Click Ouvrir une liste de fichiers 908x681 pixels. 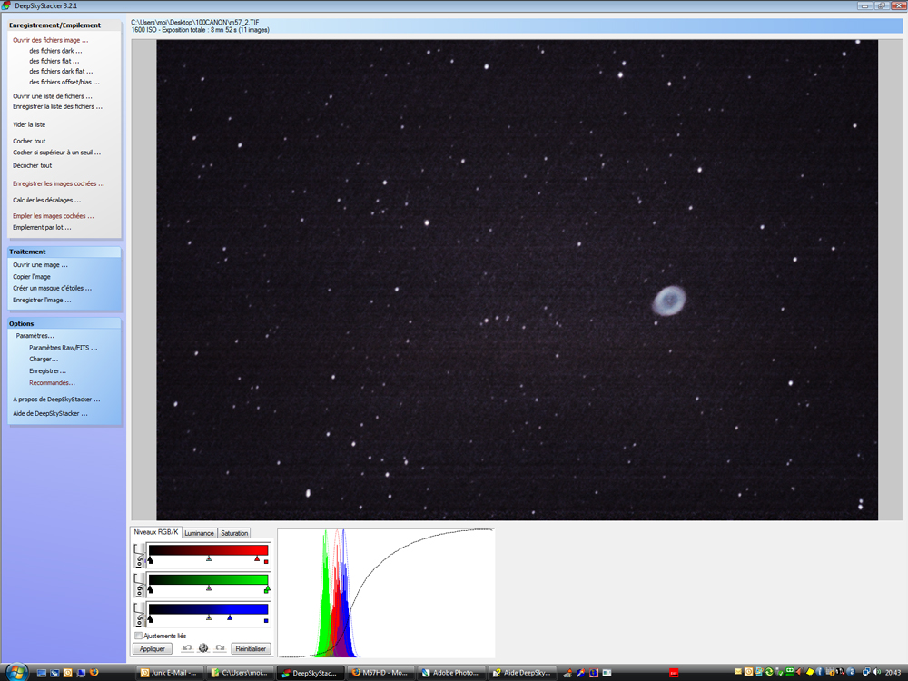52,96
